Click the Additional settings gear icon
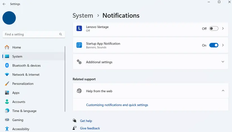Image resolution: width=232 pixels, height=132 pixels. coord(79,62)
